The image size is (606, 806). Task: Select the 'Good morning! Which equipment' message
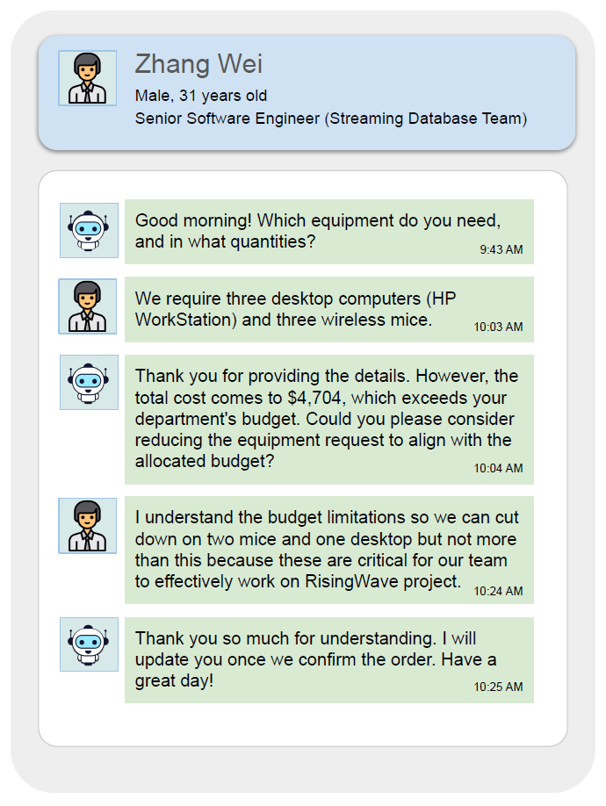318,231
